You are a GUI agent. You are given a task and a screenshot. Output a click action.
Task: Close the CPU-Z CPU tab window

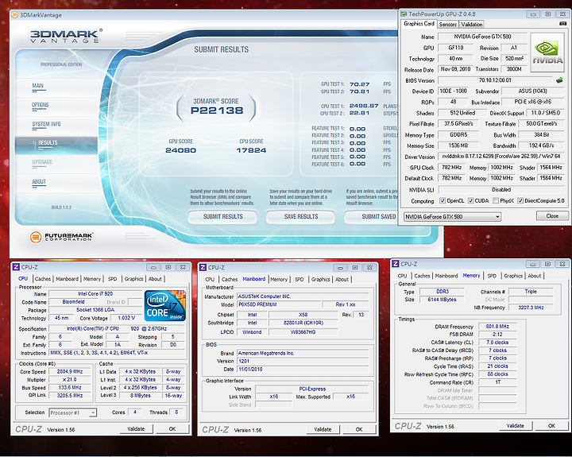click(x=184, y=267)
